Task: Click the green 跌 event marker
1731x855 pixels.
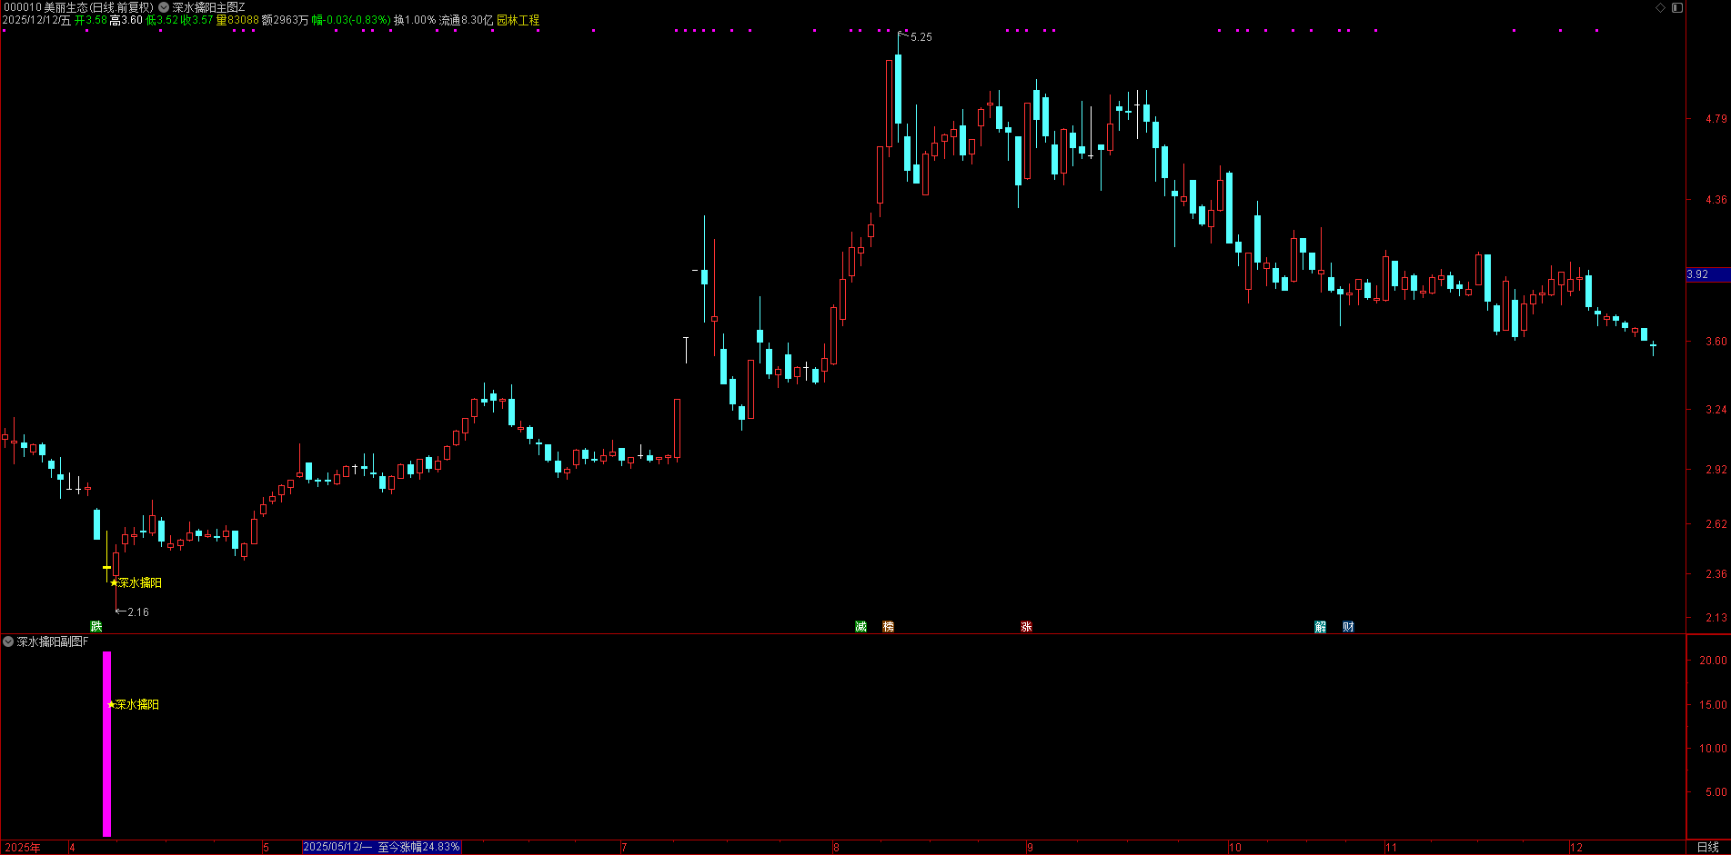Action: click(96, 626)
